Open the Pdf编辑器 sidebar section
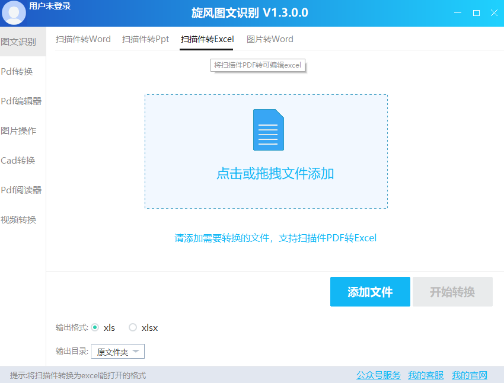Viewport: 504px width, 383px height. click(23, 101)
